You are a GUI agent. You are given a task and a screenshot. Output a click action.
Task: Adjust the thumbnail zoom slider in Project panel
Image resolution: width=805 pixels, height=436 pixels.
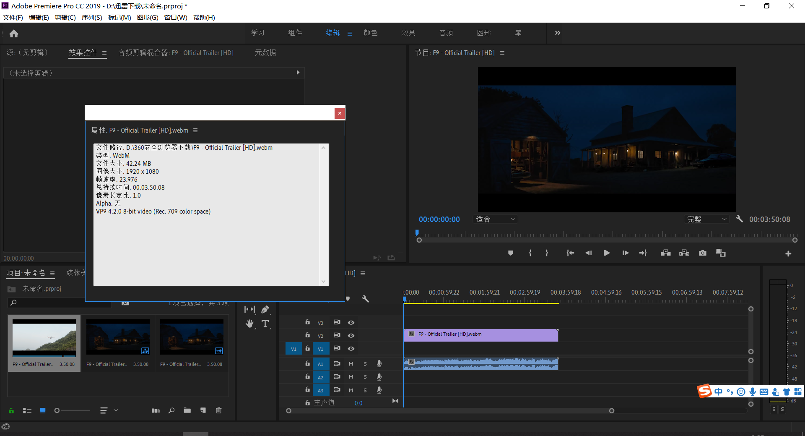57,410
